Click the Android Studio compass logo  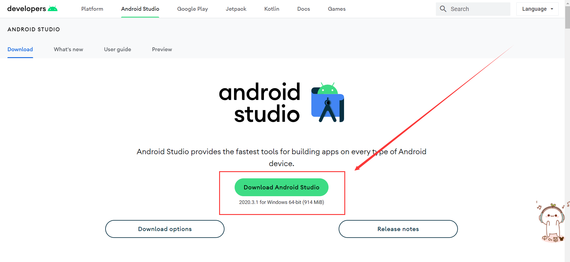coord(328,102)
